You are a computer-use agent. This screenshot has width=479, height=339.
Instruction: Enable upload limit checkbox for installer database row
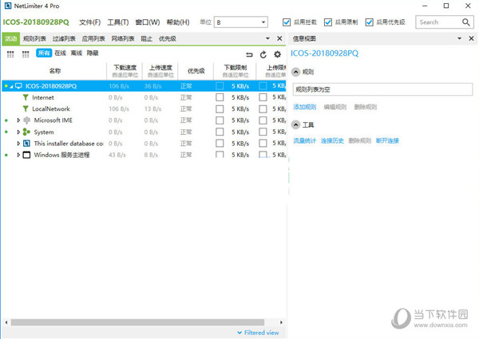coord(263,143)
